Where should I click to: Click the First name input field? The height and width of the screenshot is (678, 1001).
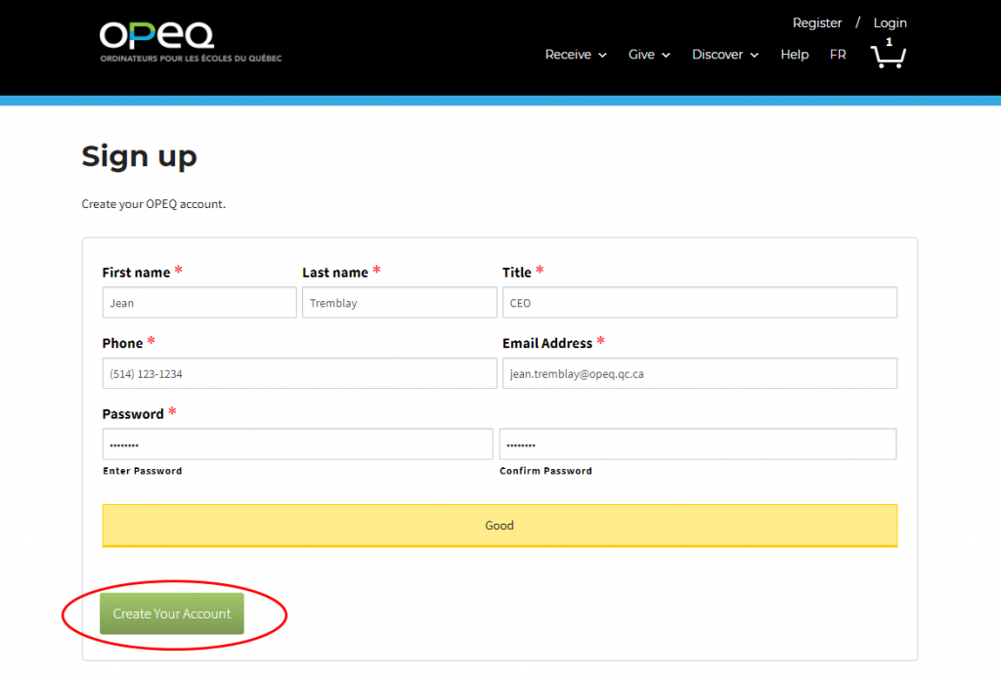point(199,302)
